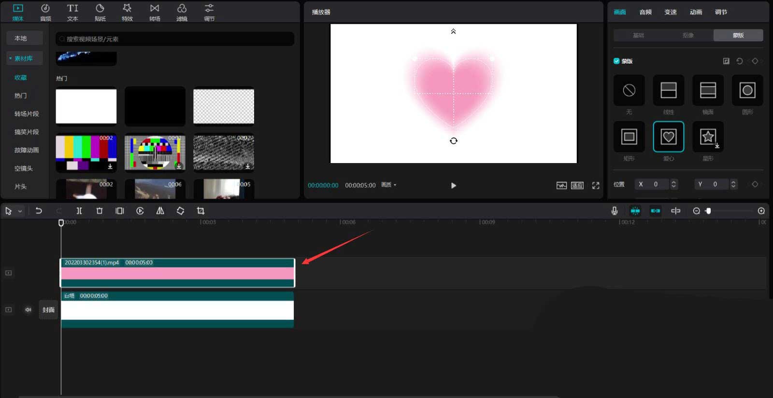Viewport: 773px width, 398px height.
Task: Click the mirror flip icon in timeline toolbar
Action: tap(160, 211)
